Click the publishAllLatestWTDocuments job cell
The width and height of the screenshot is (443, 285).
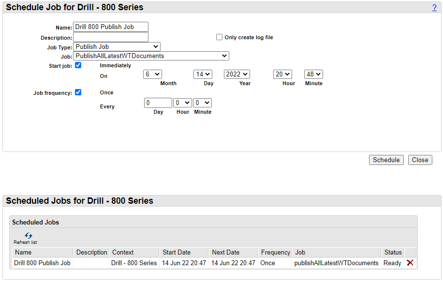[x=337, y=263]
